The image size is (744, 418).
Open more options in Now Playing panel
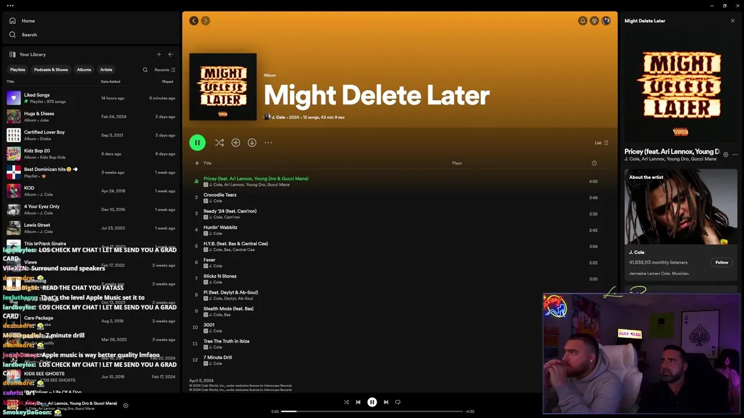735,154
